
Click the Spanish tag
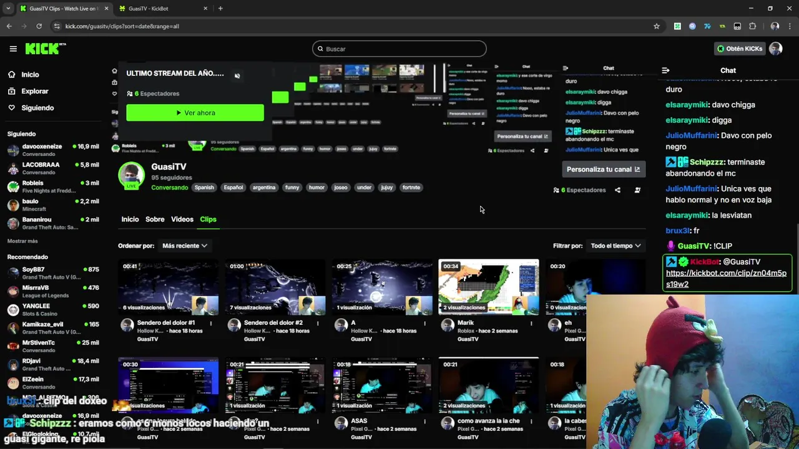tap(204, 187)
